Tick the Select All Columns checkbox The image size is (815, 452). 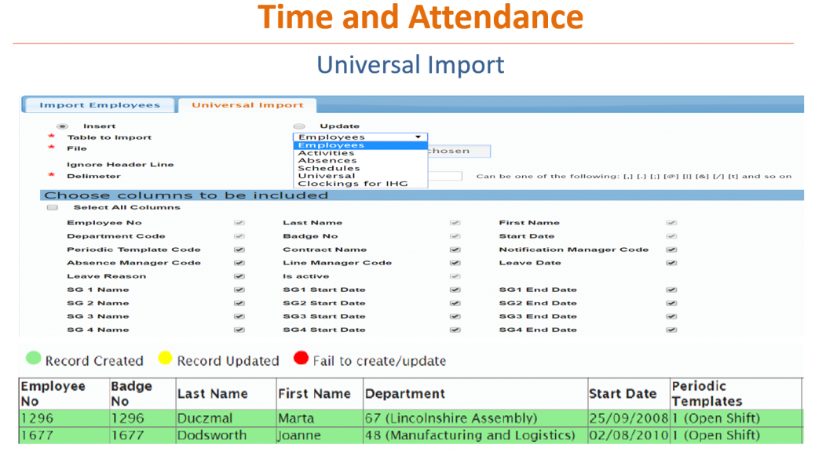tap(53, 208)
